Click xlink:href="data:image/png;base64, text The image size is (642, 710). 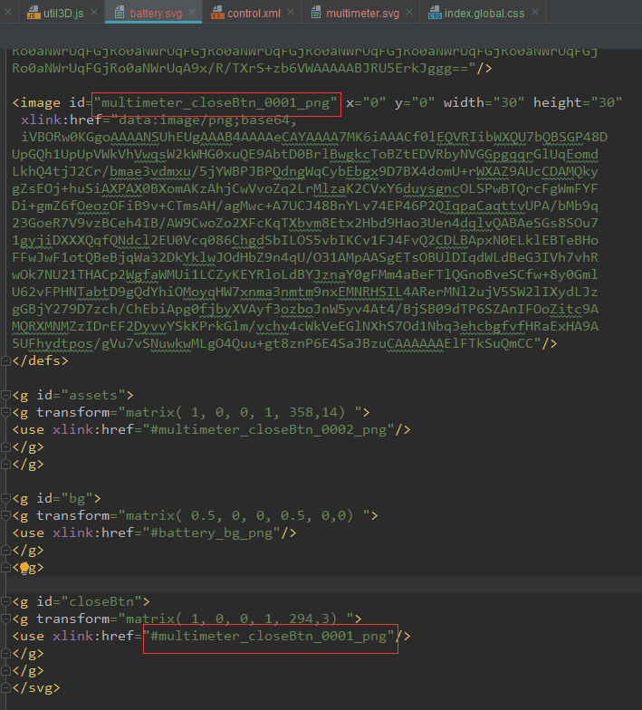point(158,120)
